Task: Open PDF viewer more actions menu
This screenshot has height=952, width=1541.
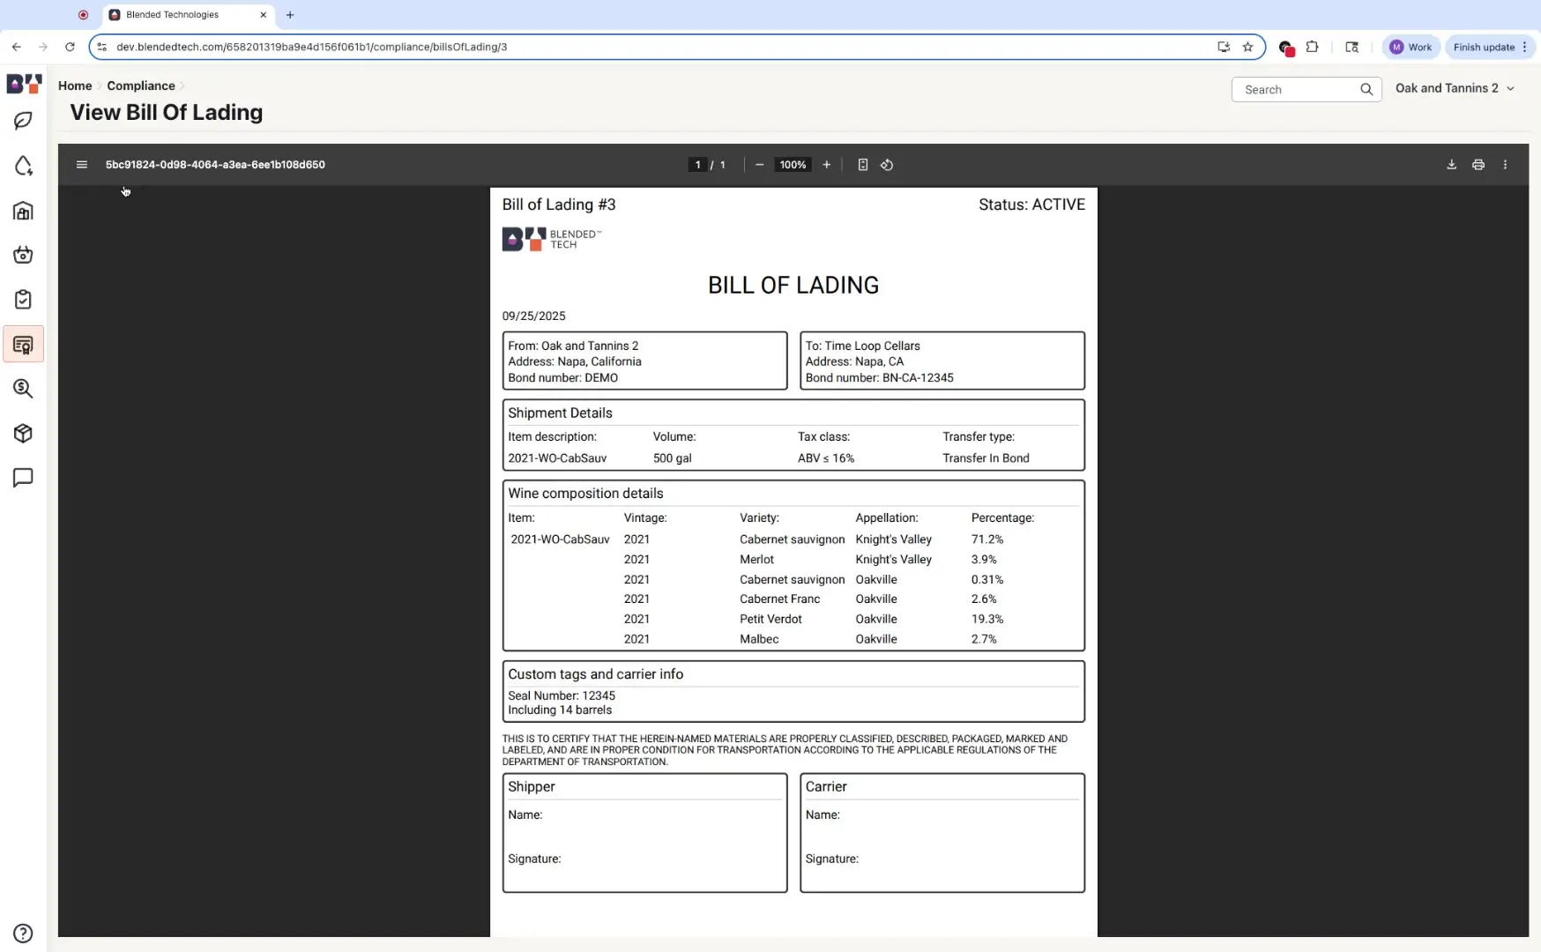Action: point(1505,165)
